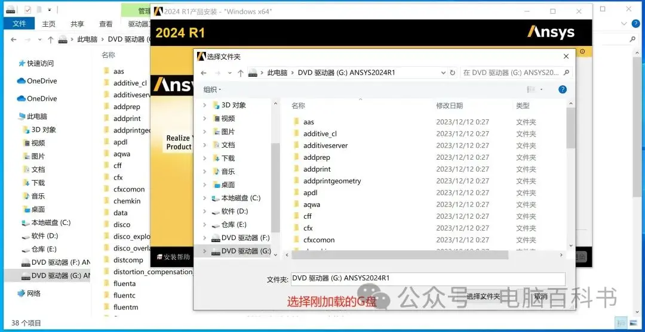Open address bar history dropdown in dialog
Viewport: 645px width, 332px height.
point(443,73)
